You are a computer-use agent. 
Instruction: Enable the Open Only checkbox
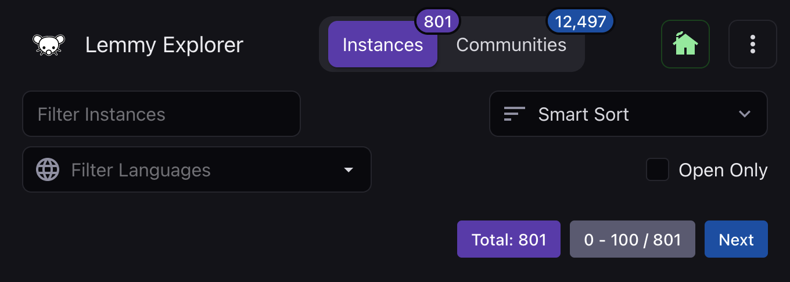pos(658,170)
